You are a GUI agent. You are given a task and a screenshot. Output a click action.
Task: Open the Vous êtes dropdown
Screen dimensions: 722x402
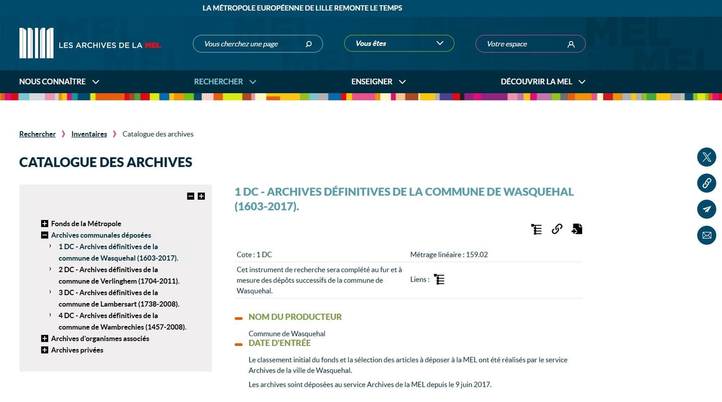click(x=399, y=43)
